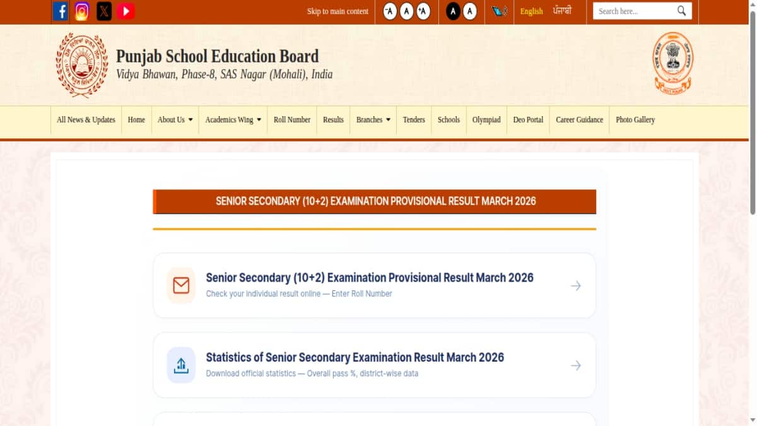Open the Instagram profile icon
The width and height of the screenshot is (757, 426).
click(82, 11)
